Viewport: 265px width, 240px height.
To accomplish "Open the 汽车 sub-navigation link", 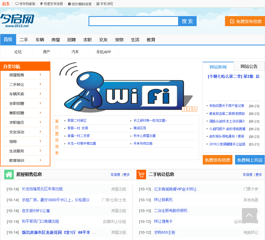I will pyautogui.click(x=75, y=52).
